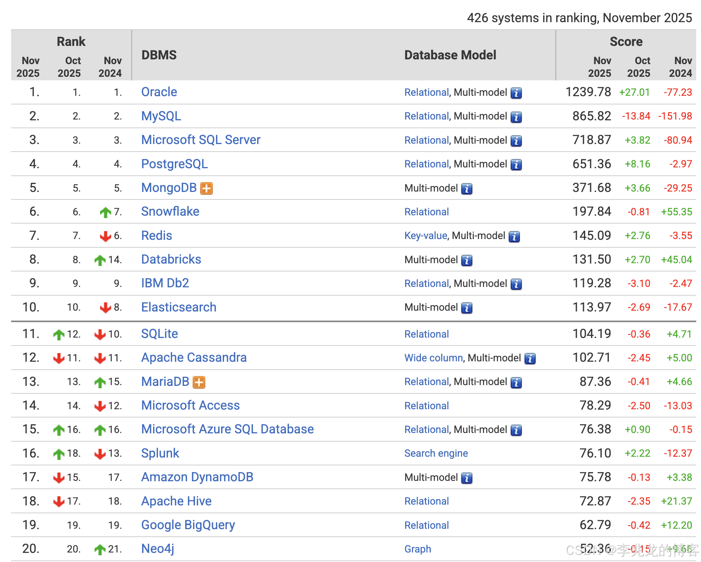Open the Snowflake link
701x562 pixels.
[170, 211]
